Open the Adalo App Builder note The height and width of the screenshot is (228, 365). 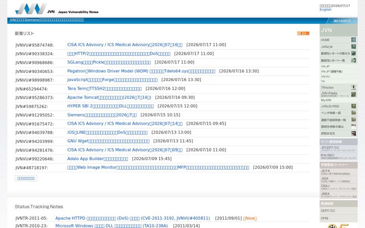[97, 159]
